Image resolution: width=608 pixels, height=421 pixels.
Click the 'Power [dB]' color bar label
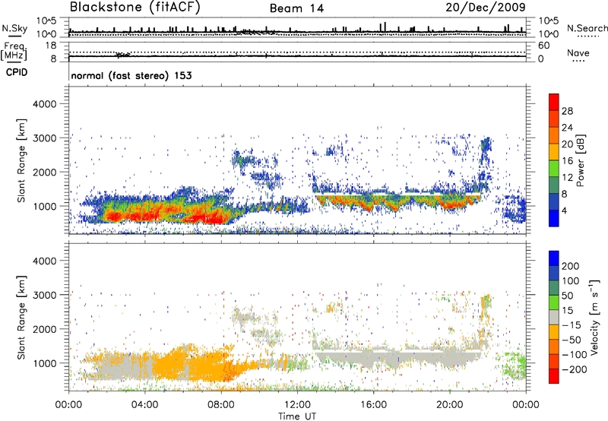pyautogui.click(x=580, y=160)
